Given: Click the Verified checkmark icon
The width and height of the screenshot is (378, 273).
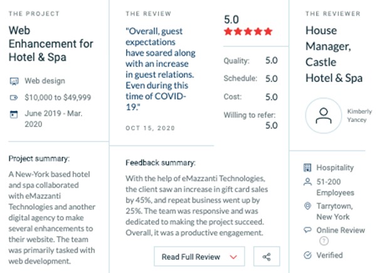Looking at the screenshot, I should pos(308,255).
